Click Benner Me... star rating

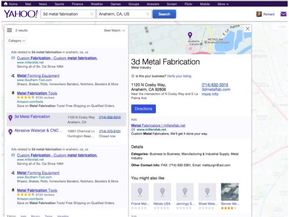click(x=229, y=208)
